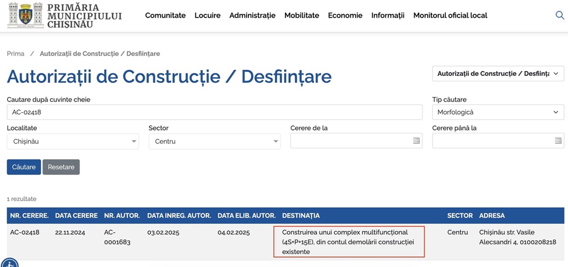568x267 pixels.
Task: Open the Monitorul oficial local menu
Action: tap(450, 15)
